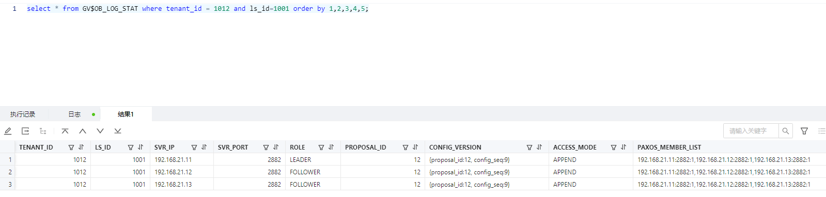
Task: Open the global filter funnel icon
Action: click(804, 131)
